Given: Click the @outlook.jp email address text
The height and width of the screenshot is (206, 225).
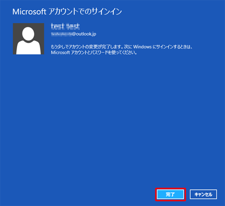Looking at the screenshot, I should click(73, 34).
